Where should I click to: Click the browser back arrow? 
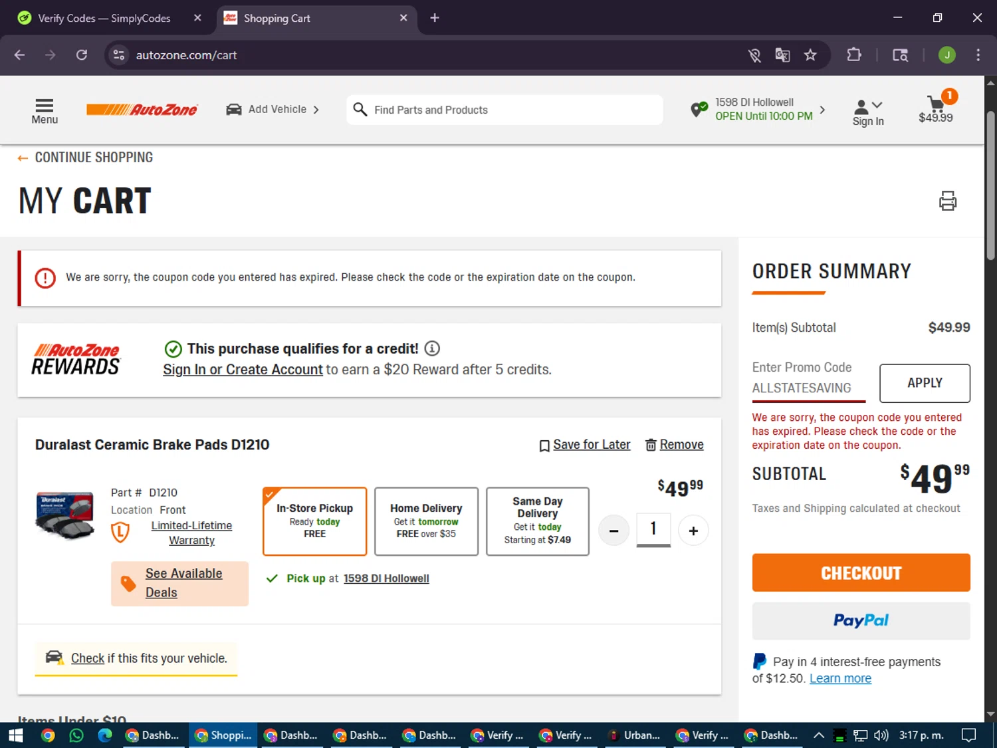pos(19,55)
